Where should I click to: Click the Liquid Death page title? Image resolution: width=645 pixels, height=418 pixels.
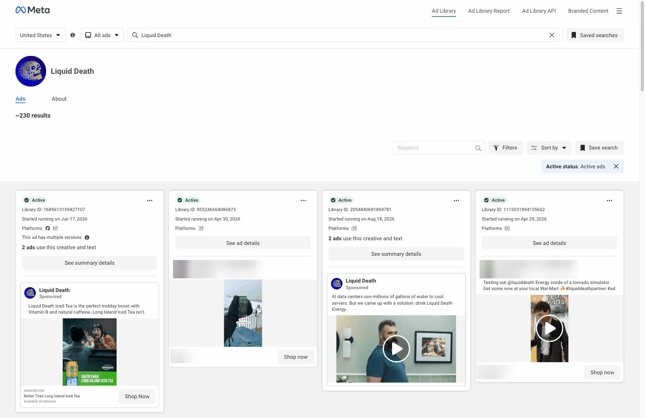tap(72, 71)
